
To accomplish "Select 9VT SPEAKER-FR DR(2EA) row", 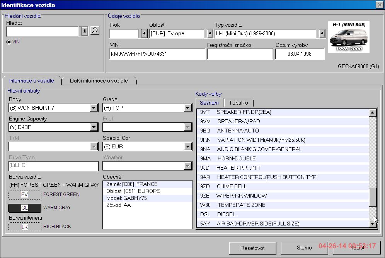I will click(x=283, y=112).
